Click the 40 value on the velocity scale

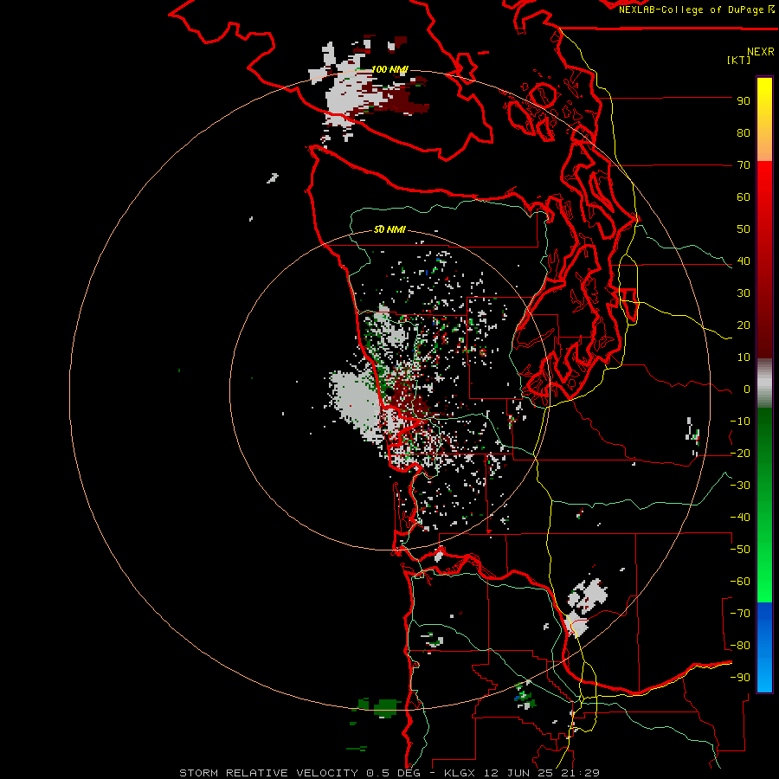point(744,261)
